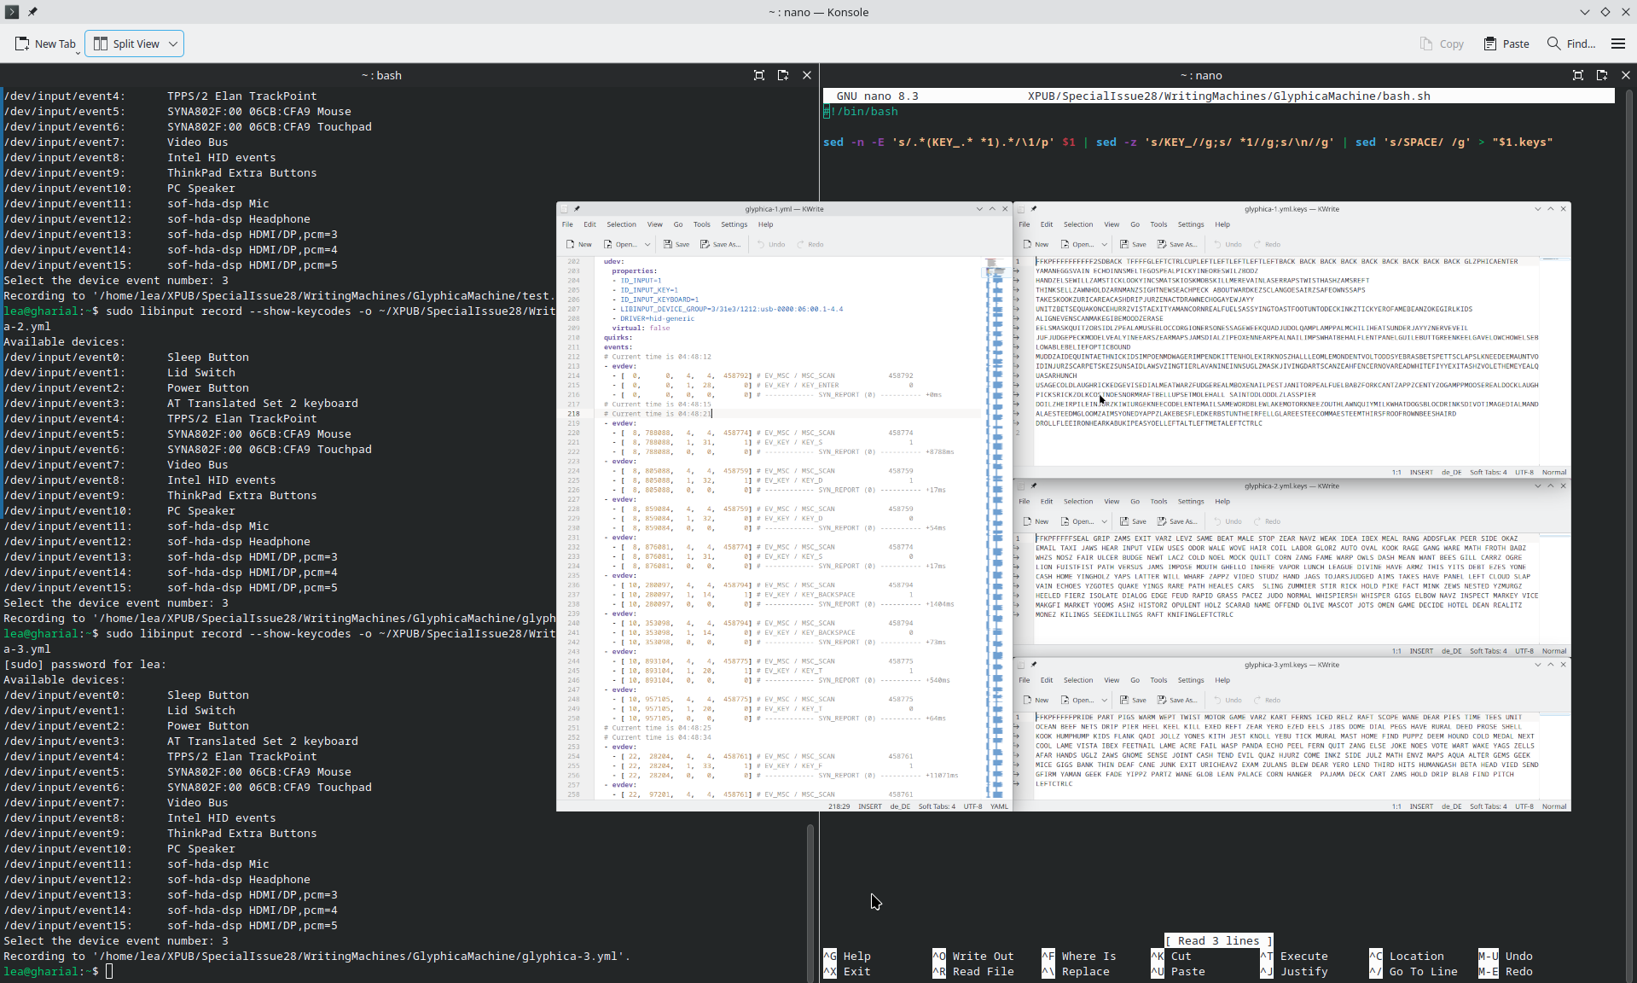Screen dimensions: 1637x983
Task: Click the Copy button in Konsole toolbar
Action: (x=1442, y=44)
